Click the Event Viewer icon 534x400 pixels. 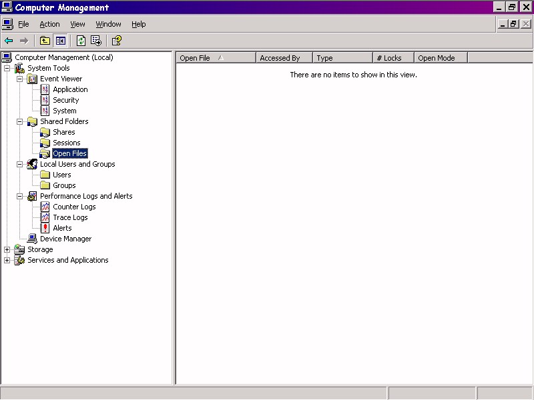(x=32, y=79)
